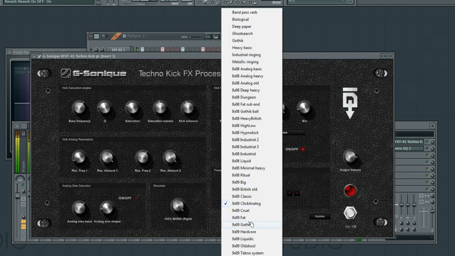Toggle the Master track mute LED
Screen dimensions: 455x256
pos(23,185)
